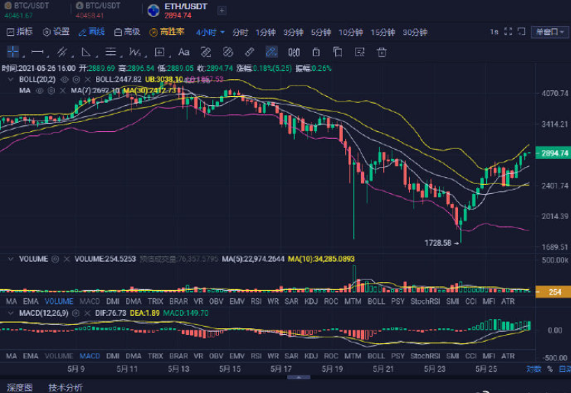This screenshot has height=393, width=571.
Task: Expand the bottom panel handle arrow
Action: pyautogui.click(x=298, y=377)
